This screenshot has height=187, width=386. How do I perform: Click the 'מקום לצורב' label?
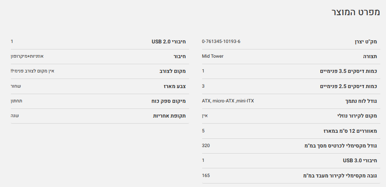pyautogui.click(x=173, y=71)
